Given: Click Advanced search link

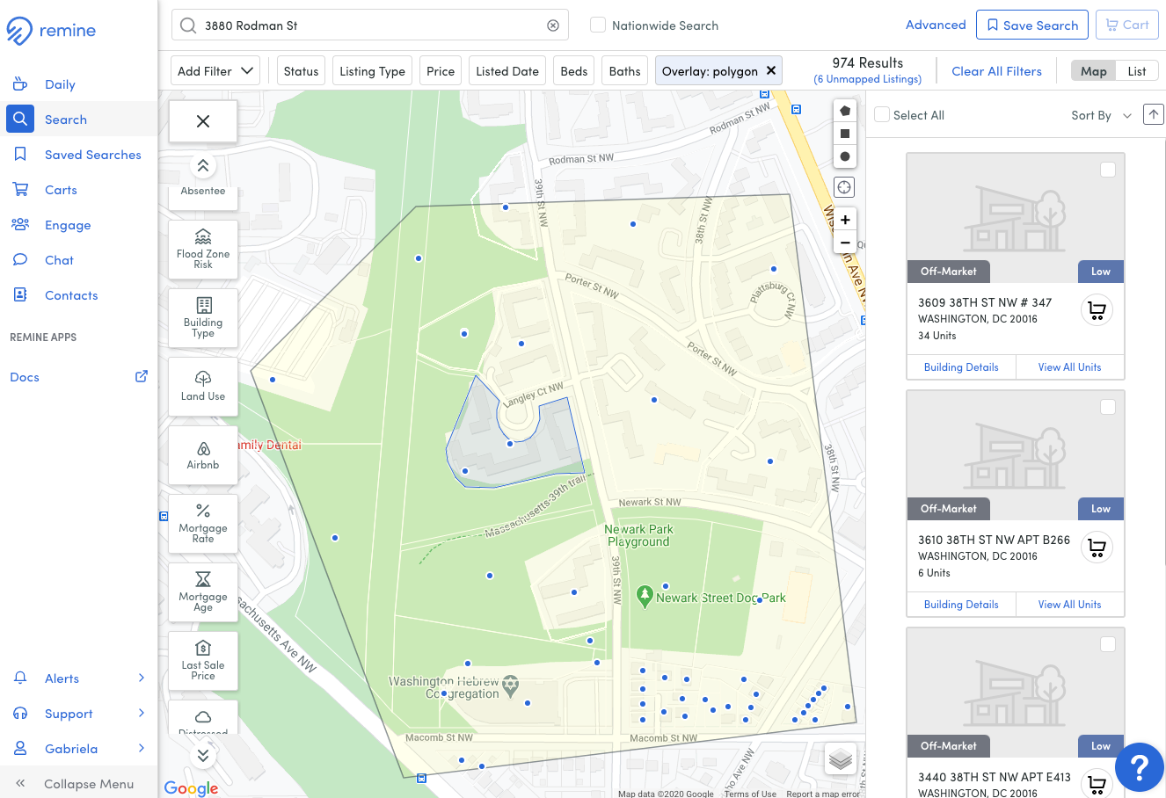Looking at the screenshot, I should pos(936,25).
